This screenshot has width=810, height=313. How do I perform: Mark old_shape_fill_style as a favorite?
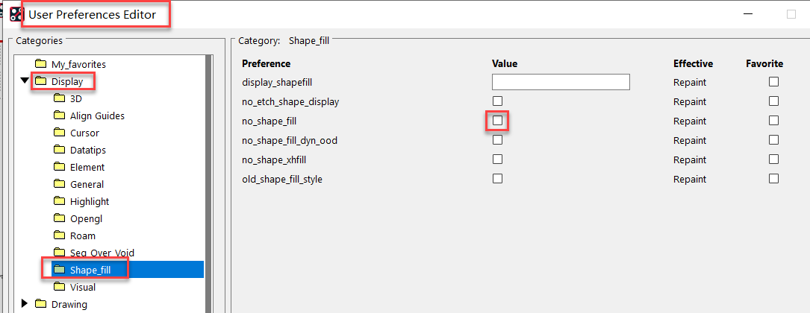[773, 178]
